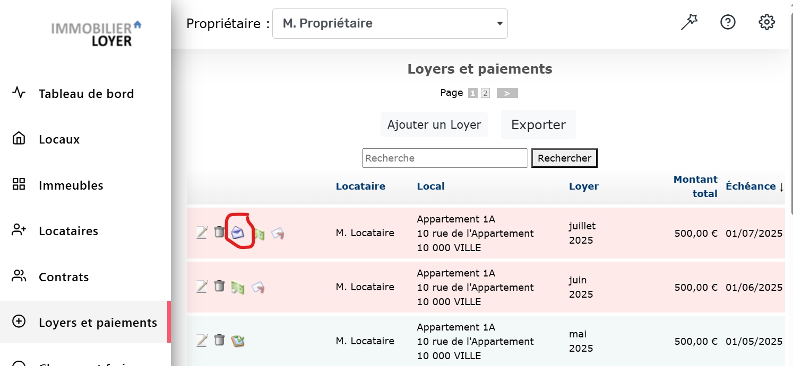Click the mai 2025 rent period cell

click(x=581, y=341)
